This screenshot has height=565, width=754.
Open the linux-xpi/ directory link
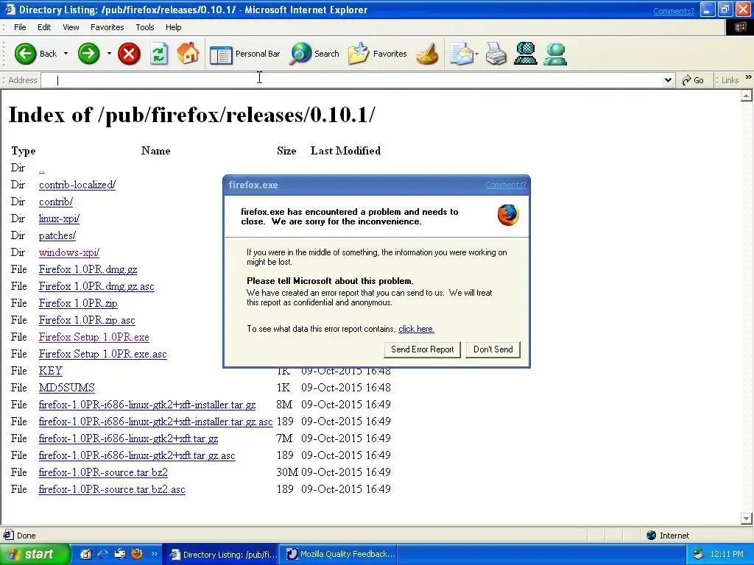coord(59,218)
